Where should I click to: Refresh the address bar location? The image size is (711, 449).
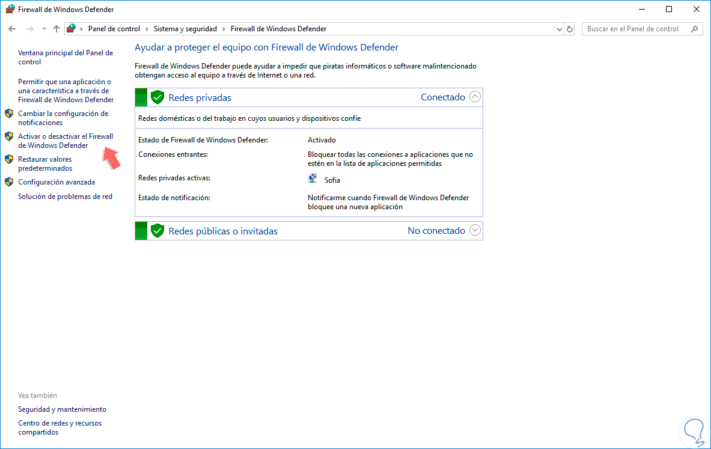570,29
